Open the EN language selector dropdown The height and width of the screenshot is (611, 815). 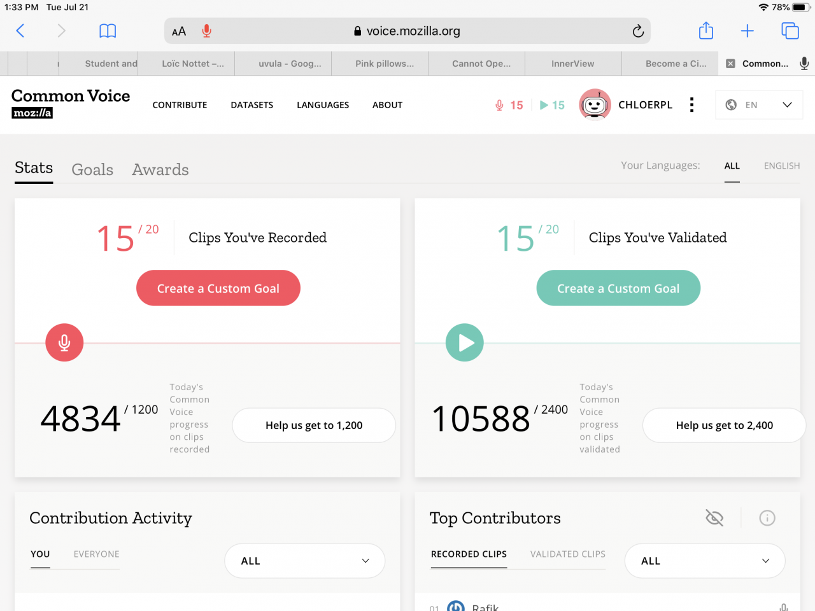tap(759, 105)
